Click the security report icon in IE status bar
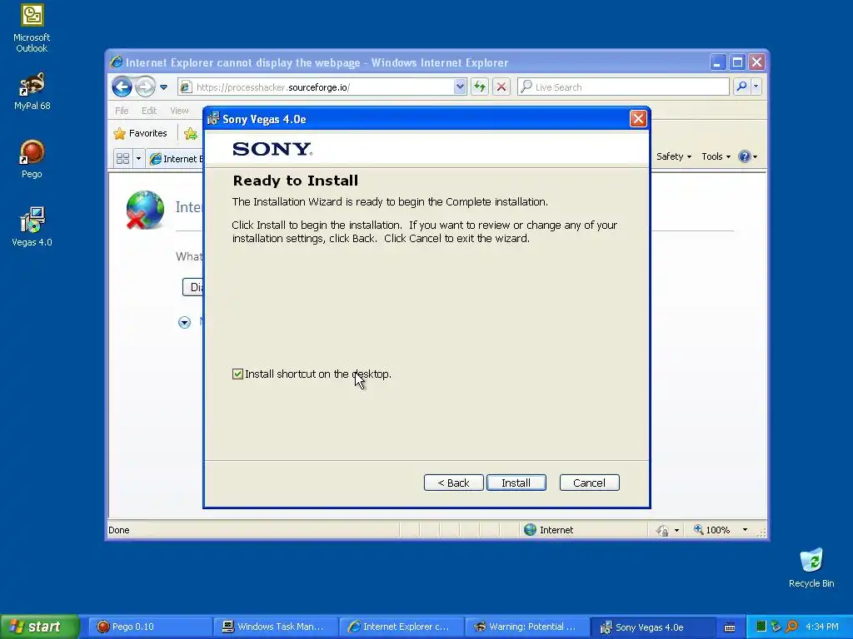This screenshot has width=853, height=639. [x=662, y=530]
